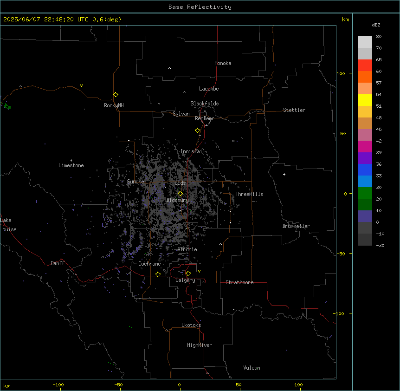Screen dimensions: 400x391
Task: Click the white caret marker south of Ponoka
Action: [169, 68]
